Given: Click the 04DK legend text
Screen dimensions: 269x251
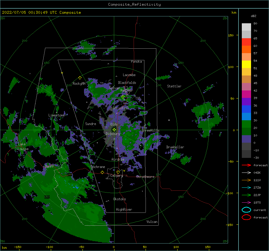Looking at the screenshot, I should coord(257,173).
